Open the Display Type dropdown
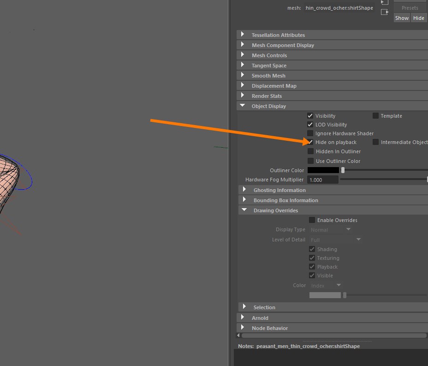This screenshot has width=428, height=366. click(330, 230)
